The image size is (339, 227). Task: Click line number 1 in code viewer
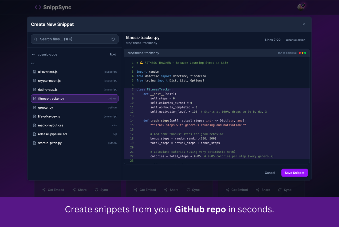click(x=132, y=63)
